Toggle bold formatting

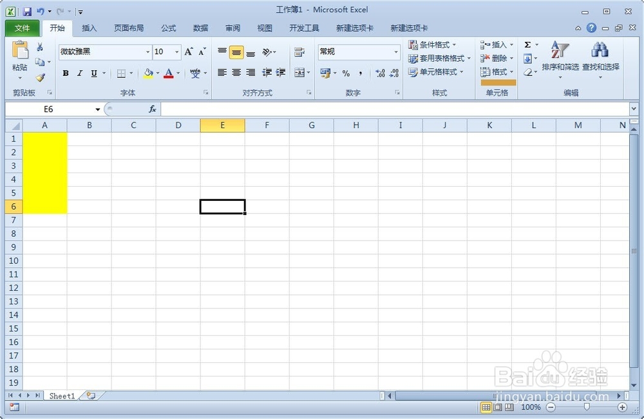coord(65,73)
